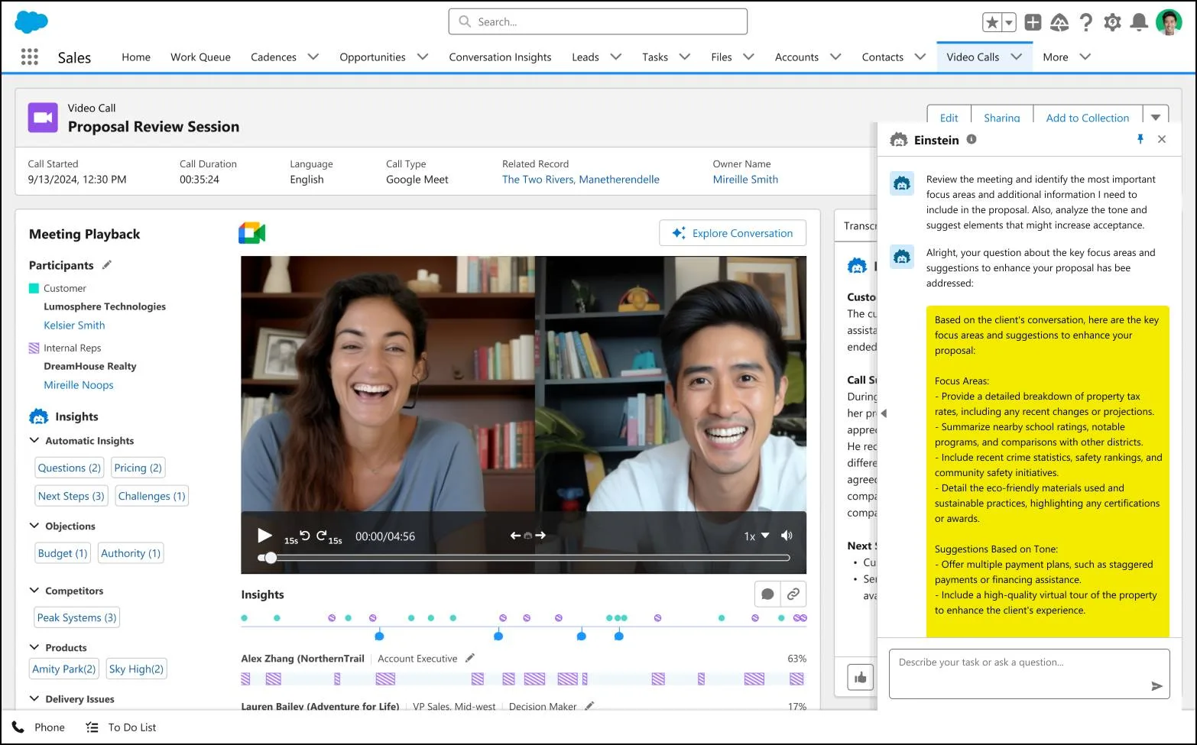Select the Peak Systems (3) competitor chip

[x=76, y=617]
